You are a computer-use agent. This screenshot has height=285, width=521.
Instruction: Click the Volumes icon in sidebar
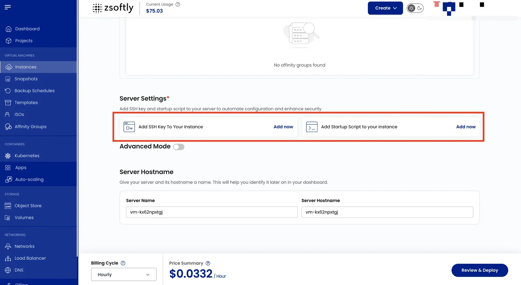click(x=7, y=218)
